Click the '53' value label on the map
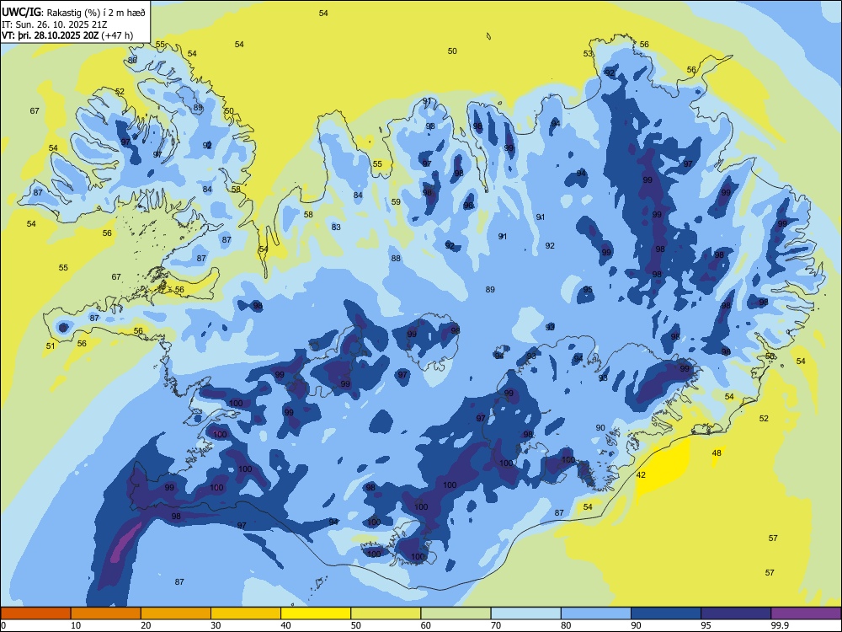The width and height of the screenshot is (842, 632). [x=588, y=54]
